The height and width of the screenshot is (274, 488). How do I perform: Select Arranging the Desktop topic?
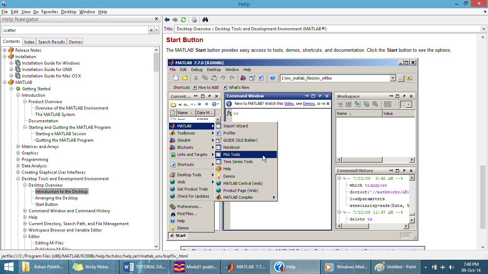[56, 198]
